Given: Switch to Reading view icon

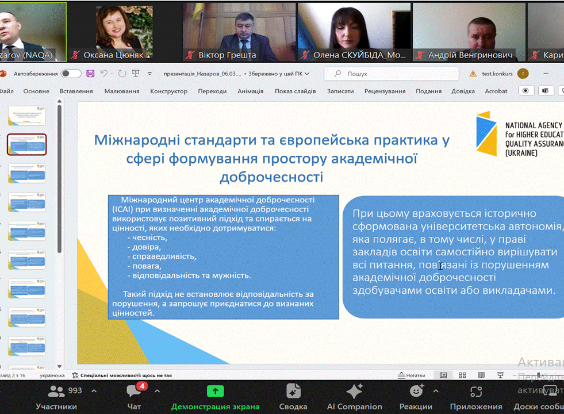Looking at the screenshot, I should (482, 375).
